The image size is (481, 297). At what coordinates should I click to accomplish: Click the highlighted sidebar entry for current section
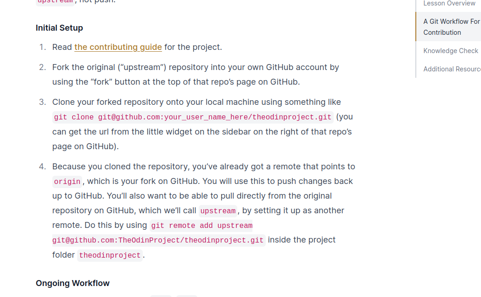point(451,27)
